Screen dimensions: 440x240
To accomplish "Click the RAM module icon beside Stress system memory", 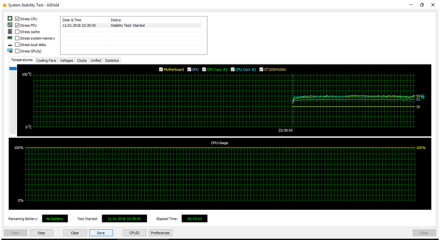I will 10,38.
